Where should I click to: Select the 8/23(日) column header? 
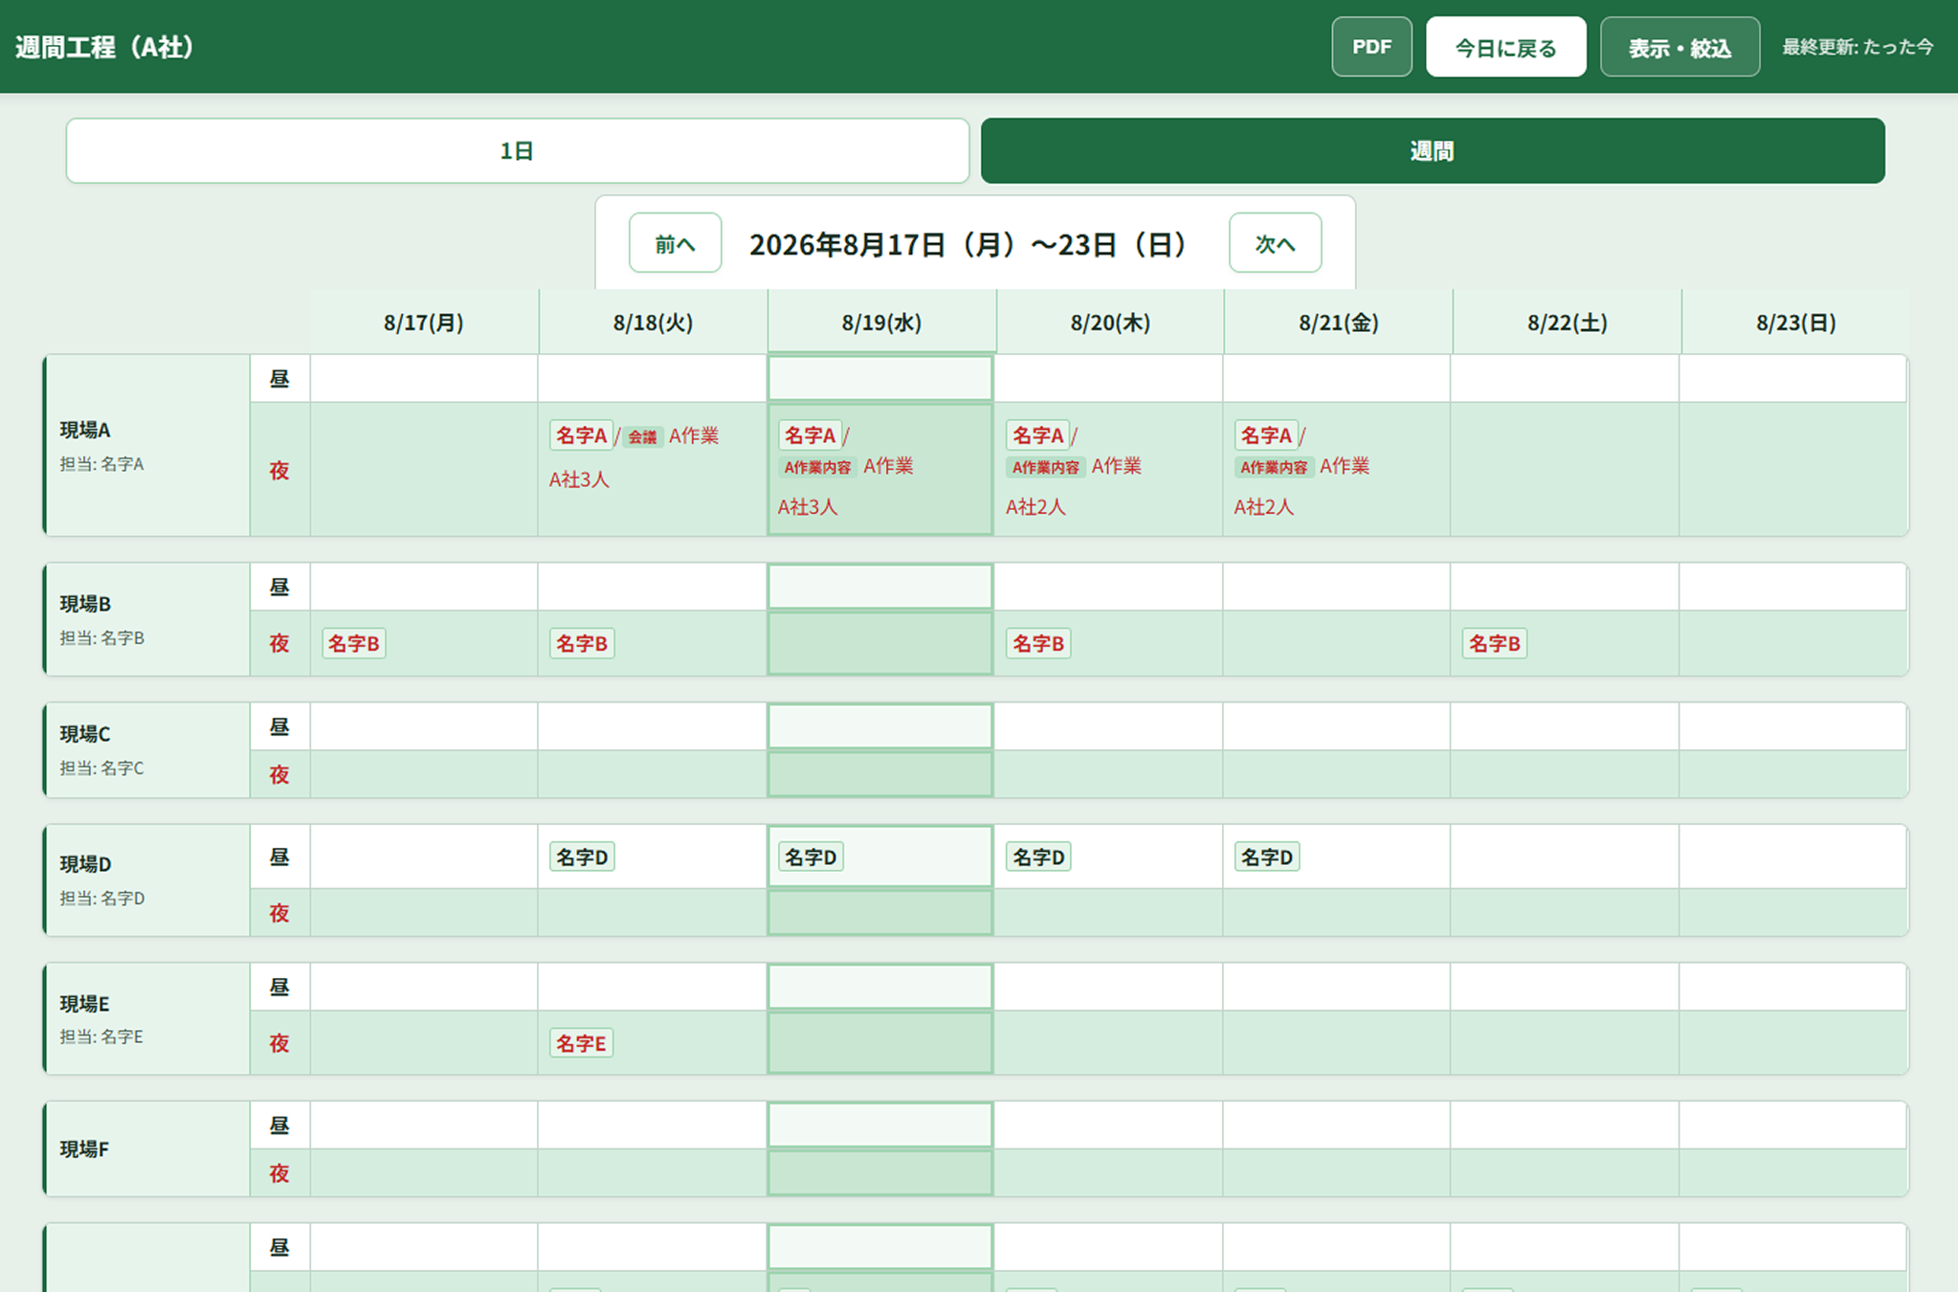tap(1795, 323)
